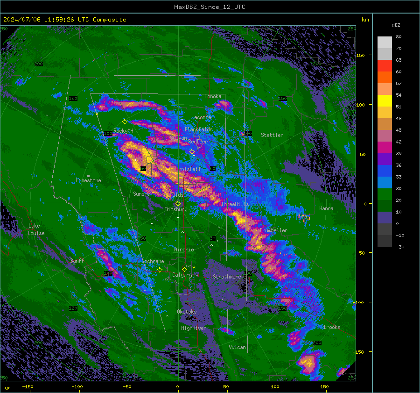Screen dimensions: 420x393
Task: Click the Airdrie label
Action: 184,250
